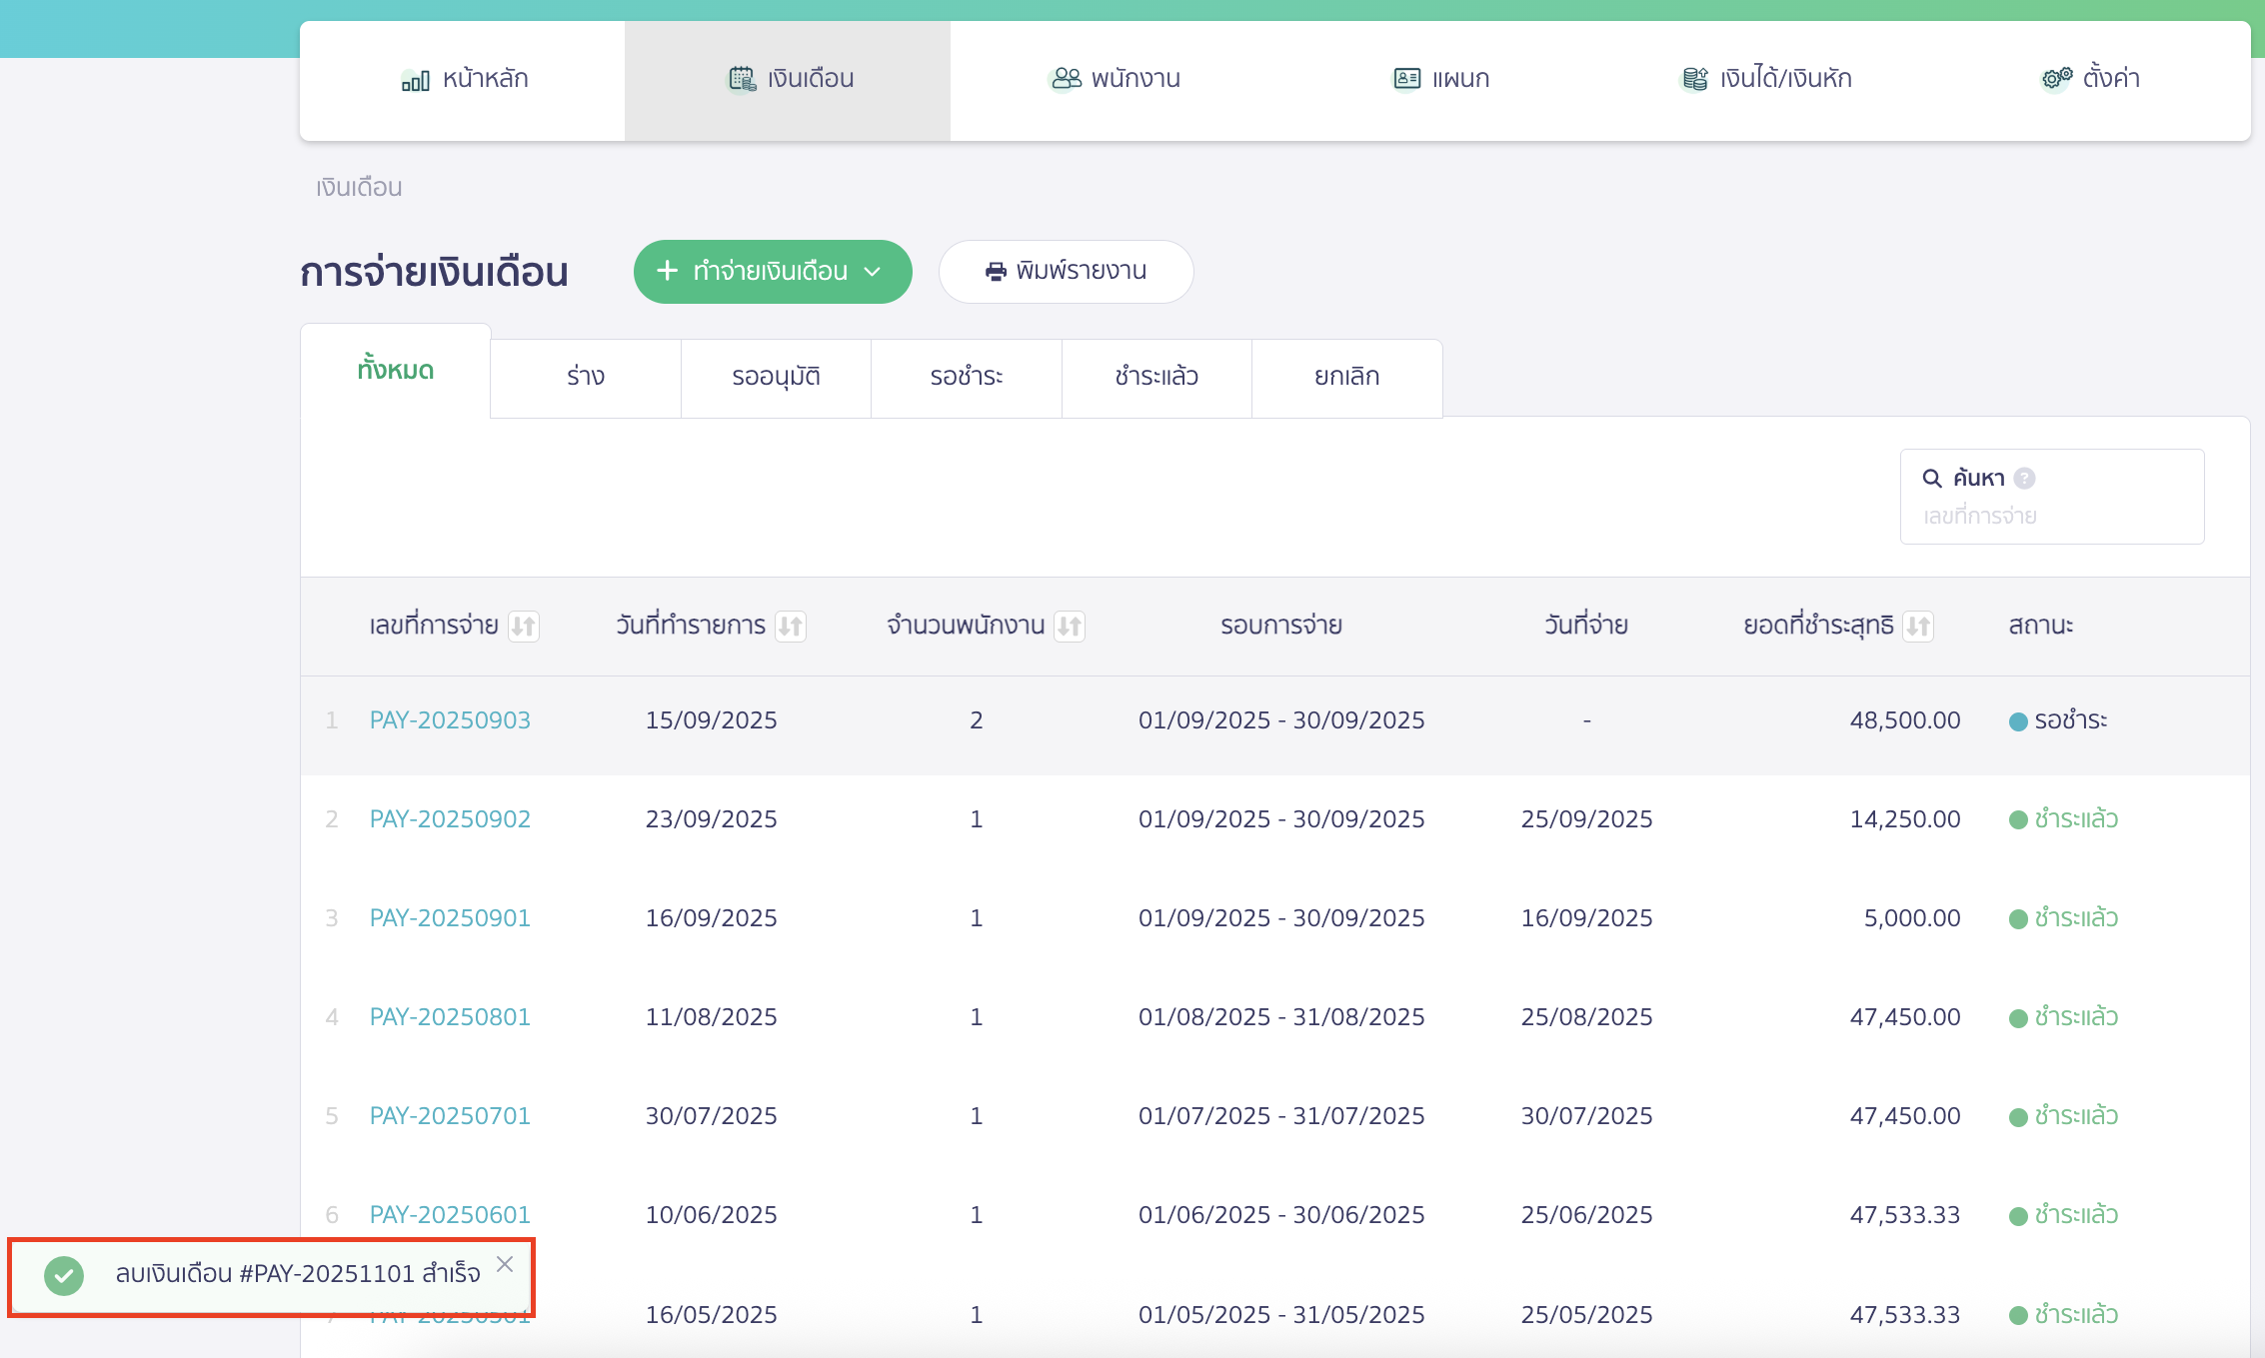
Task: Click the หน้าหลัก bar chart icon
Action: [415, 80]
